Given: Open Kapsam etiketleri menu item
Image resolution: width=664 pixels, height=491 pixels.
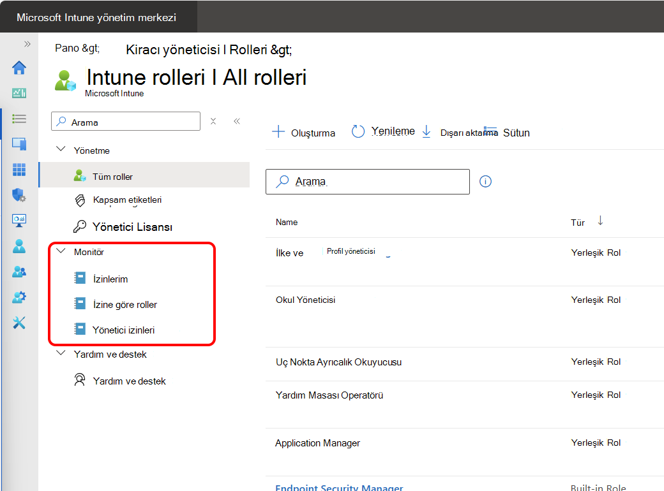Looking at the screenshot, I should [127, 200].
